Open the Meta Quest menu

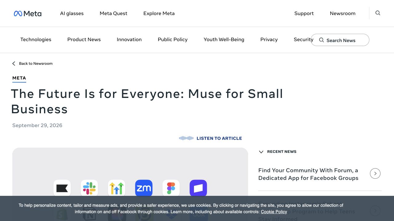pos(114,14)
